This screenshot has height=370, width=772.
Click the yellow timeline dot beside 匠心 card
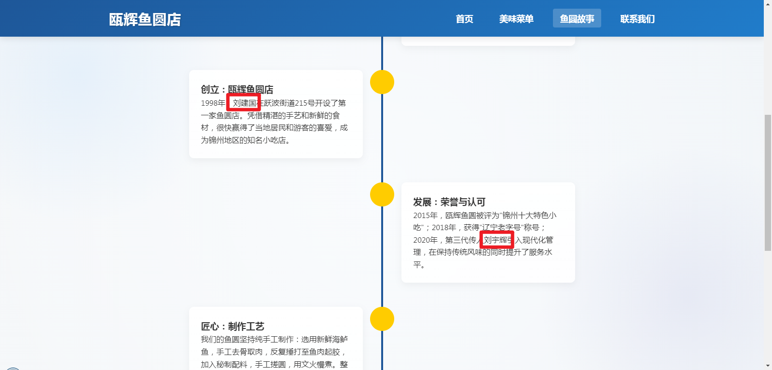(382, 319)
